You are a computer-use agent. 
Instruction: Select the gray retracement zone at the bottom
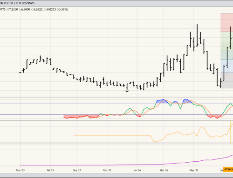tap(226, 80)
